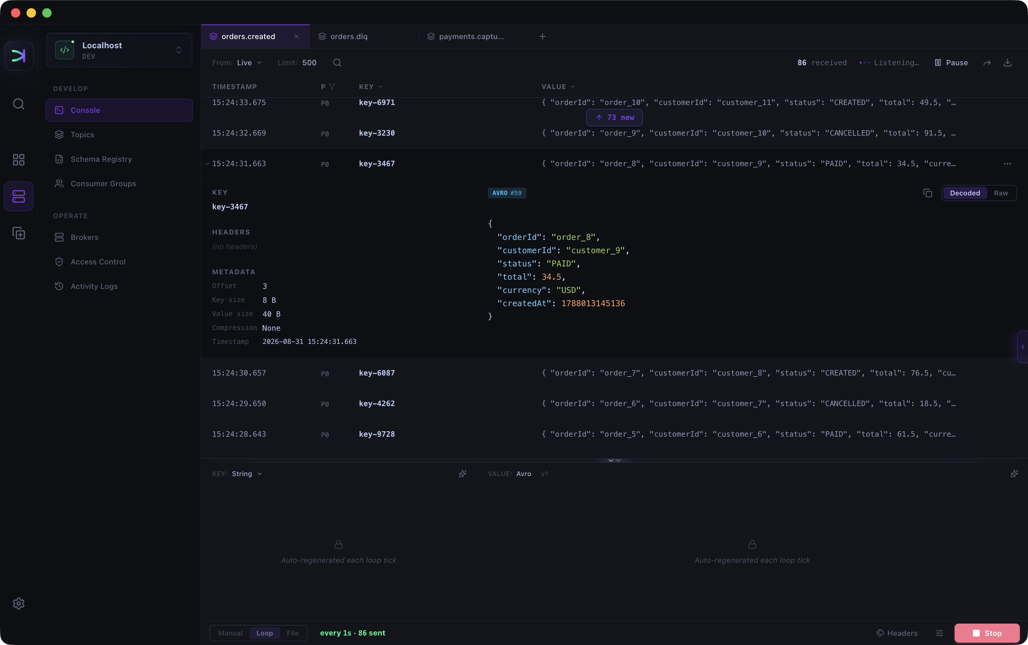Open producer options sliders icon

click(x=940, y=633)
